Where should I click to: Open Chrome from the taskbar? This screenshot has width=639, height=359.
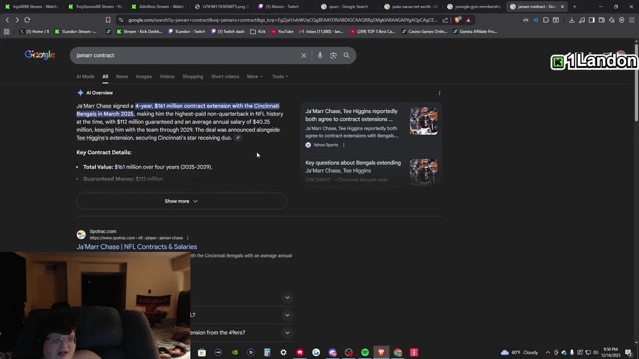pyautogui.click(x=398, y=353)
